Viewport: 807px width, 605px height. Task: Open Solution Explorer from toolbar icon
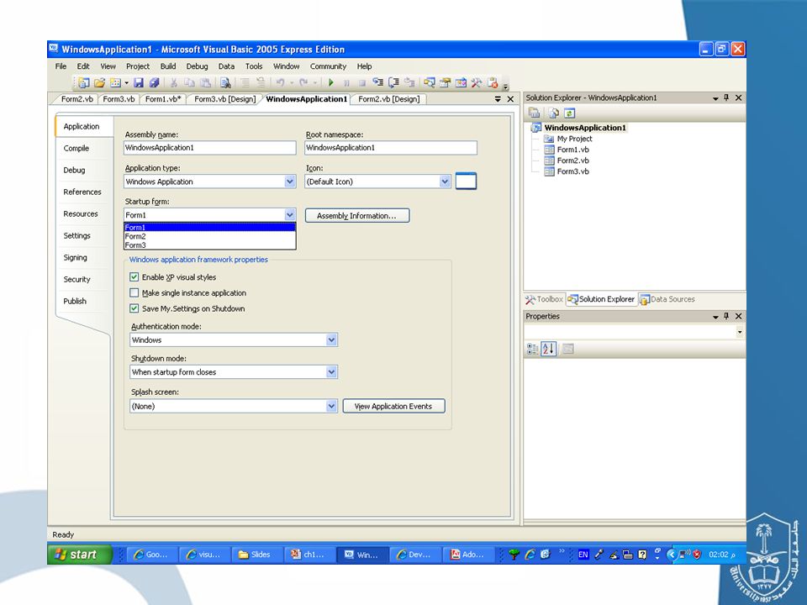pyautogui.click(x=430, y=82)
